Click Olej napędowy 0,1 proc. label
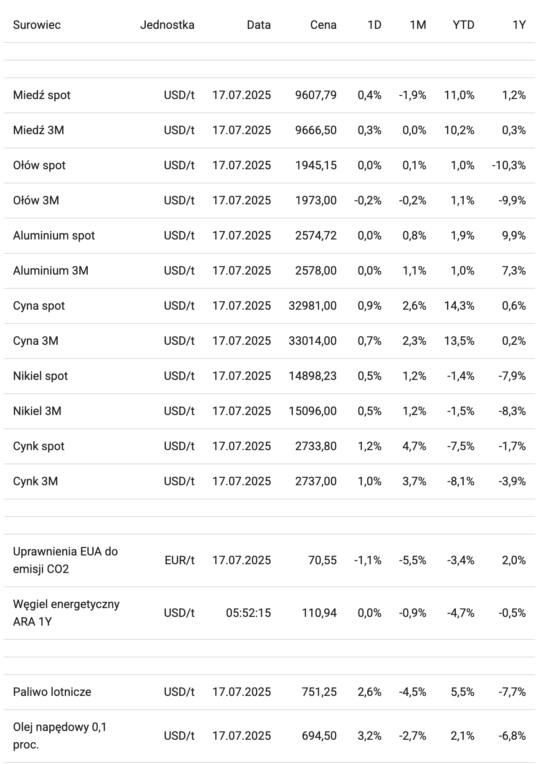The height and width of the screenshot is (764, 549). [60, 736]
